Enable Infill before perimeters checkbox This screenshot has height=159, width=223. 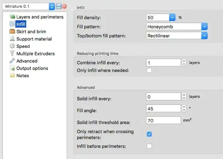pyautogui.click(x=149, y=146)
